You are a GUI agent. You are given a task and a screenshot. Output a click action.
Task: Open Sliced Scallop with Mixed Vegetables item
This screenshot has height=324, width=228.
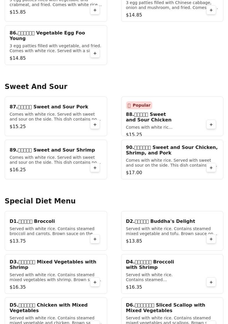166,308
